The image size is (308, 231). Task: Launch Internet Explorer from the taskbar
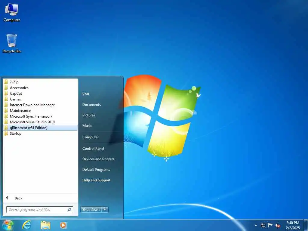27,225
